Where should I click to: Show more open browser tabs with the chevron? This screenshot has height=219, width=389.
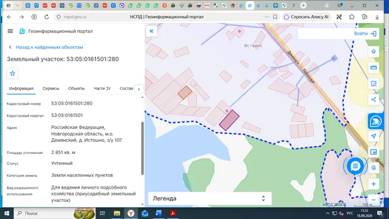coord(294,5)
